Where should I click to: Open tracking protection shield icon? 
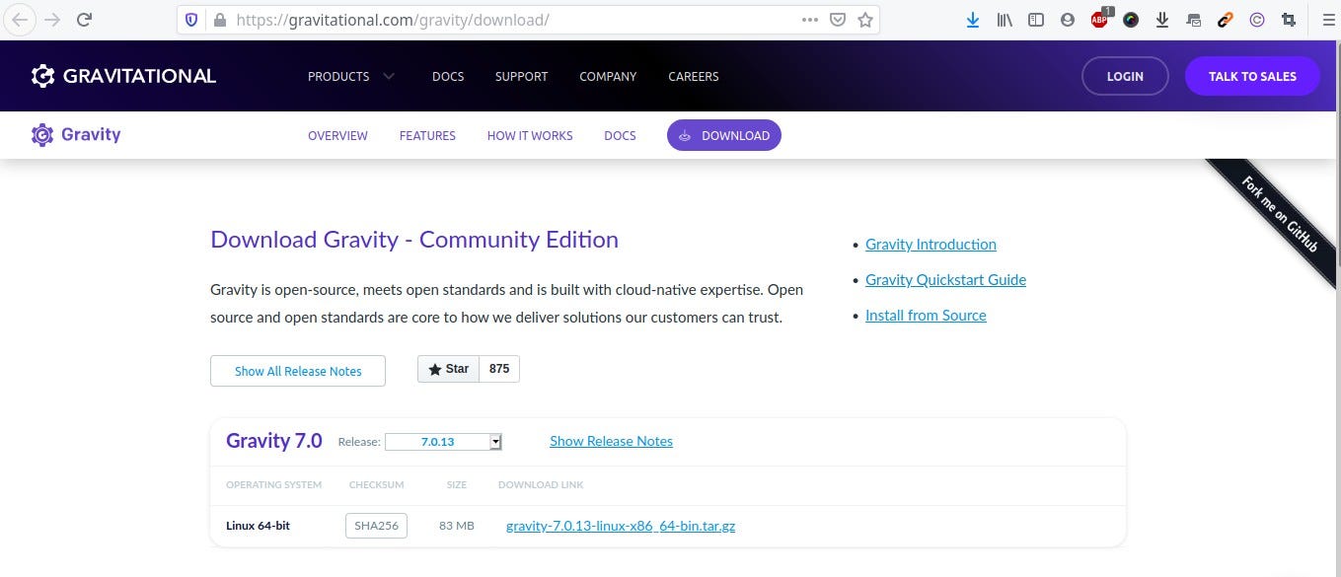(x=192, y=20)
